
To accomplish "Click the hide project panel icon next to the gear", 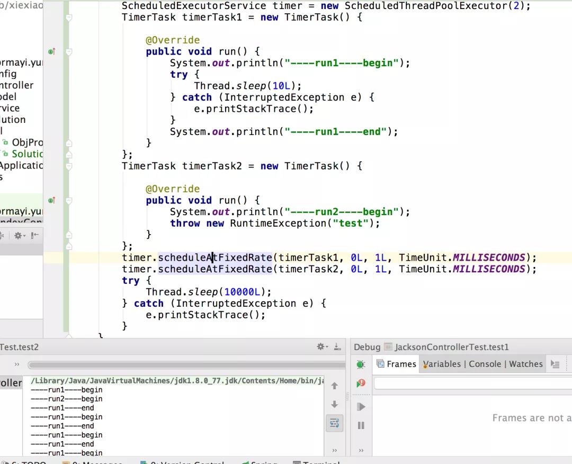I will 34,236.
